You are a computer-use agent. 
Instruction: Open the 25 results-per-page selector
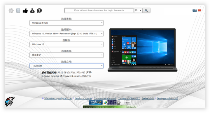click(x=138, y=11)
